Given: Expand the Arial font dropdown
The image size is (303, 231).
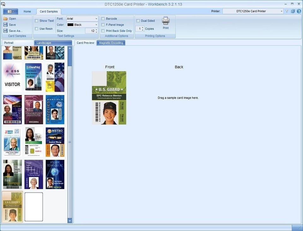Looking at the screenshot, I should (x=96, y=19).
